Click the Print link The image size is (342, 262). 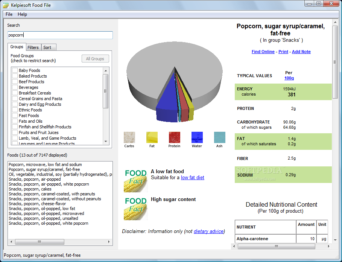click(x=283, y=52)
